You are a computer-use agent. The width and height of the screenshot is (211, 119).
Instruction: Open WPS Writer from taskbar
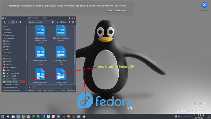tap(79, 117)
